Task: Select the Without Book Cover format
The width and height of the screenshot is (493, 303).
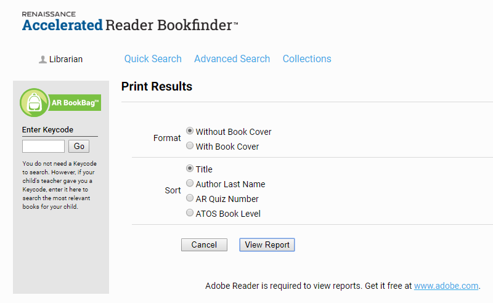Action: click(190, 131)
